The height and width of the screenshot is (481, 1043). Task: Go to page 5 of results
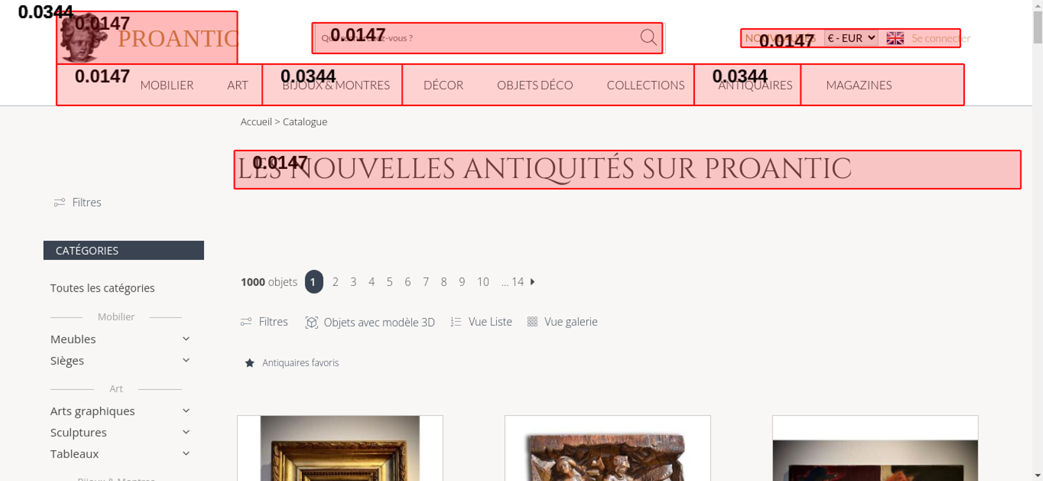click(x=390, y=282)
